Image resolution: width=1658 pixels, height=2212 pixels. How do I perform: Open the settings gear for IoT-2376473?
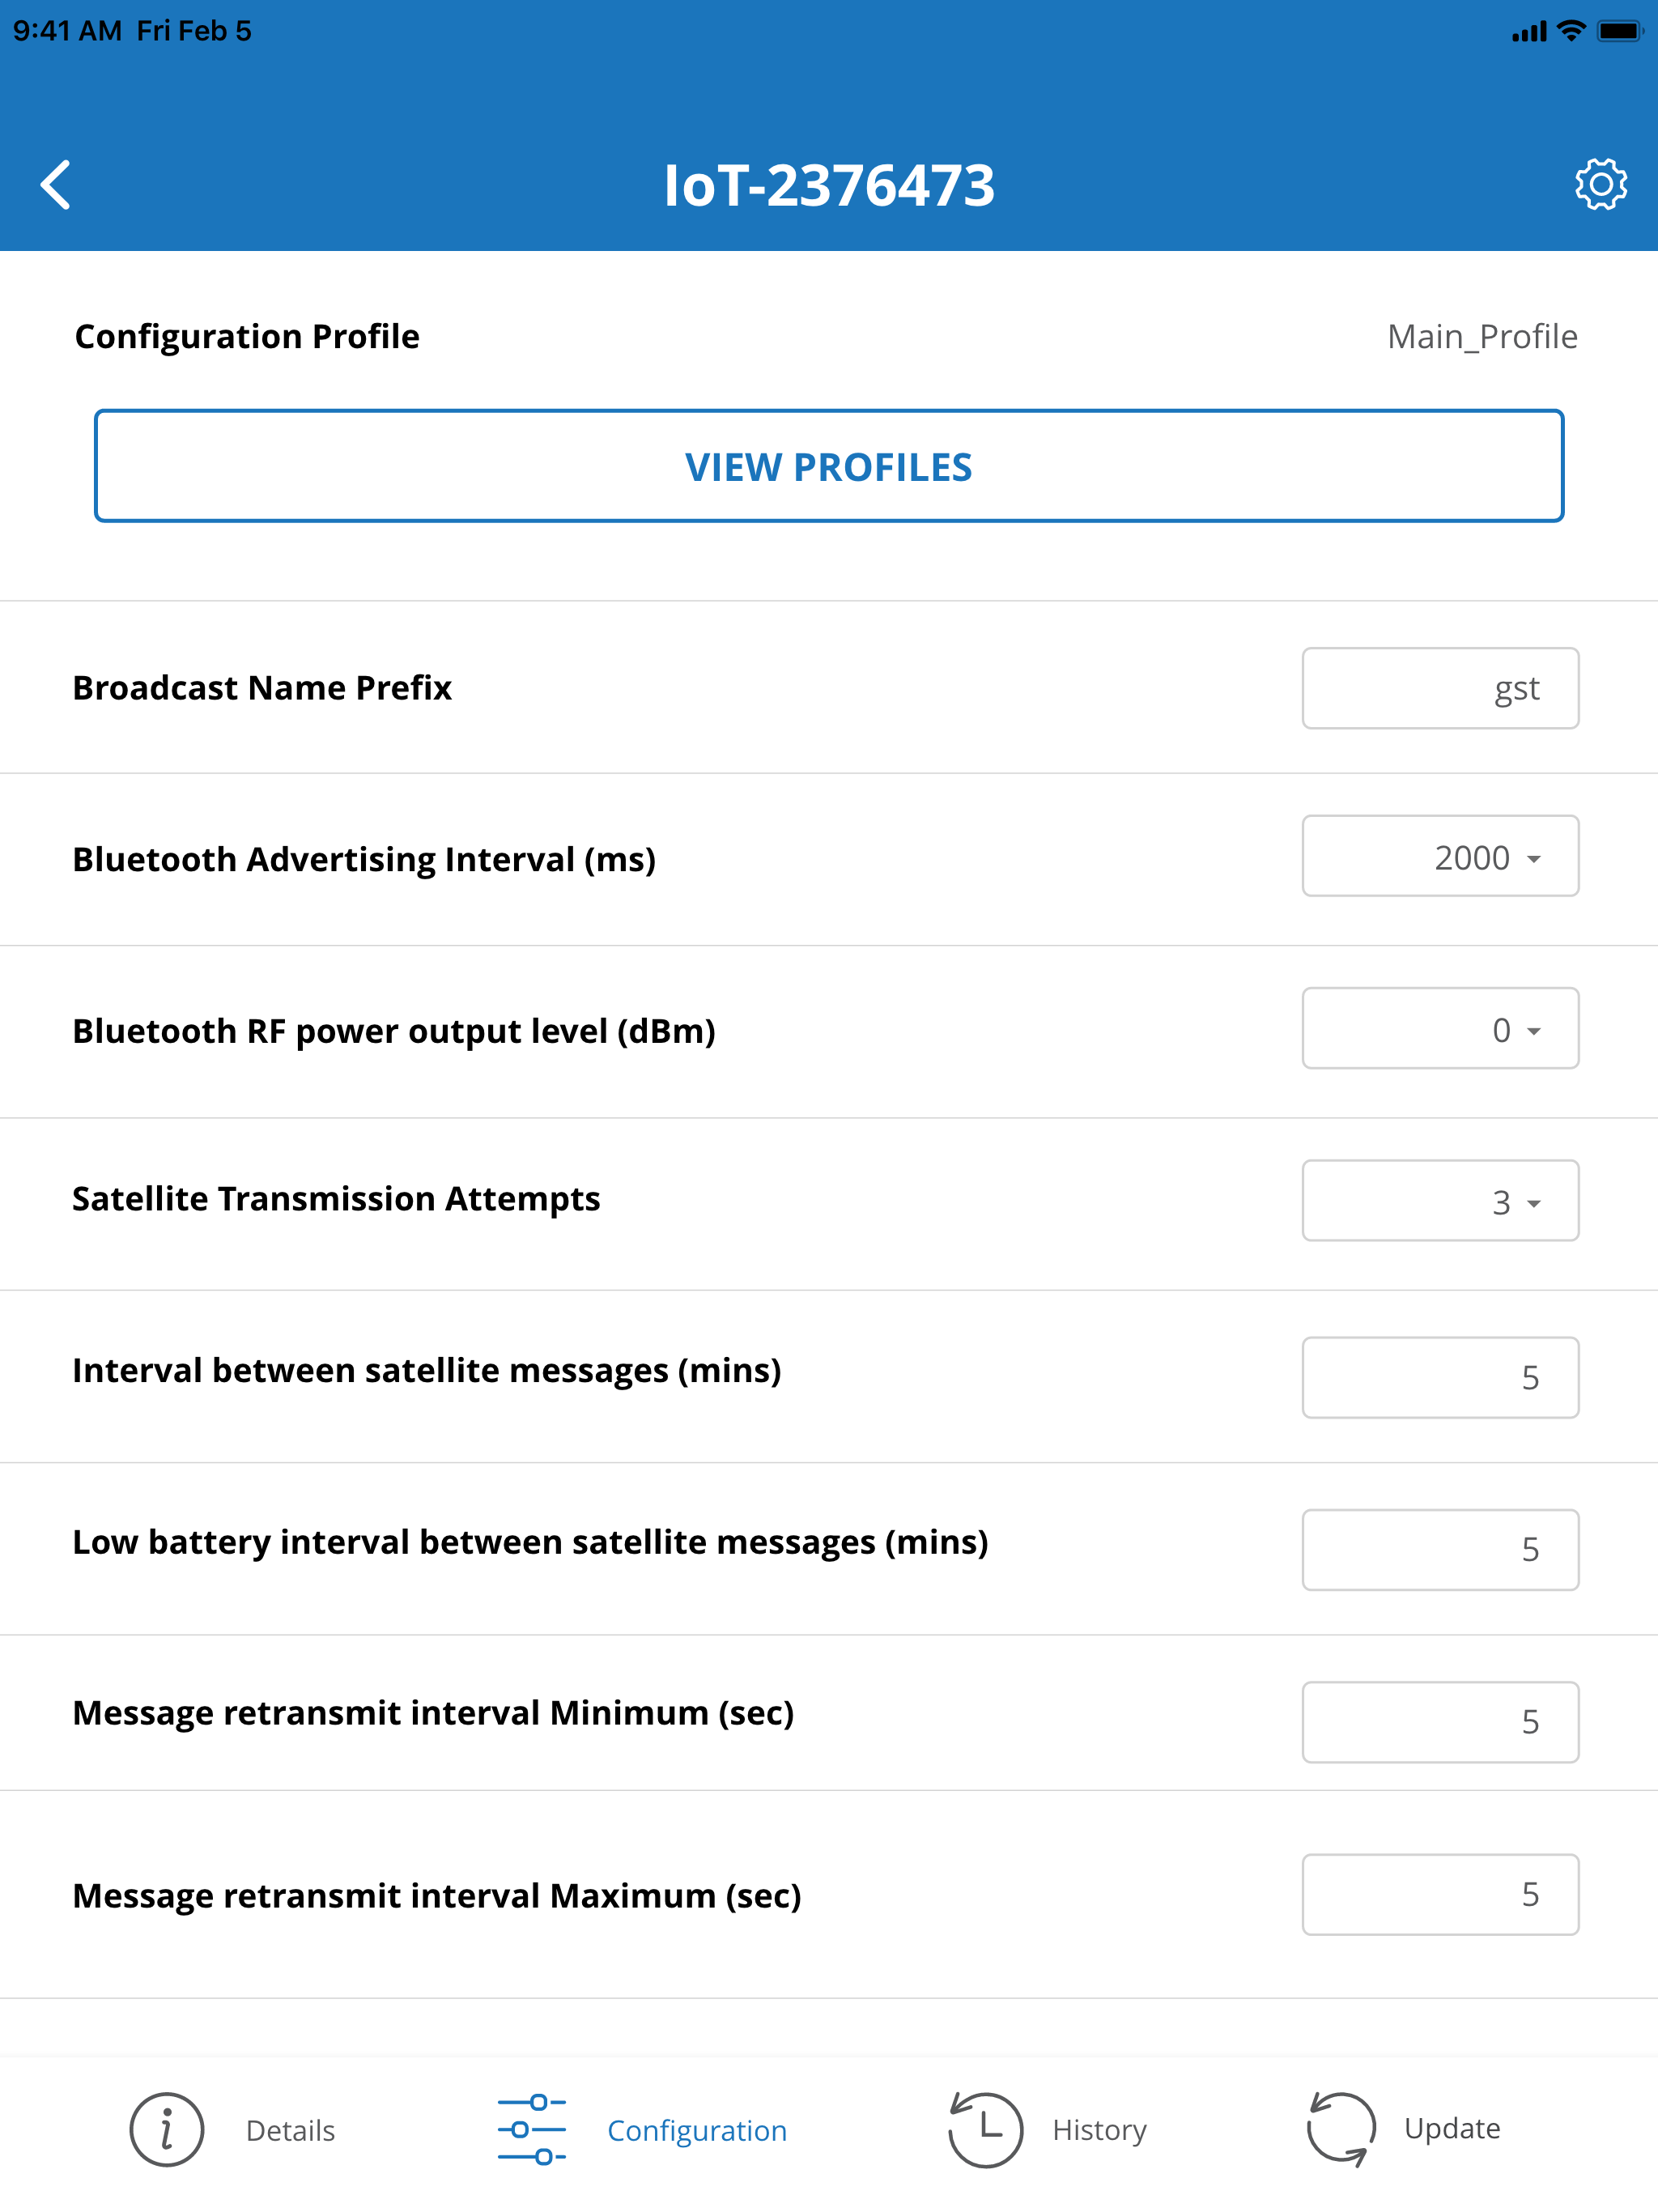1599,183
